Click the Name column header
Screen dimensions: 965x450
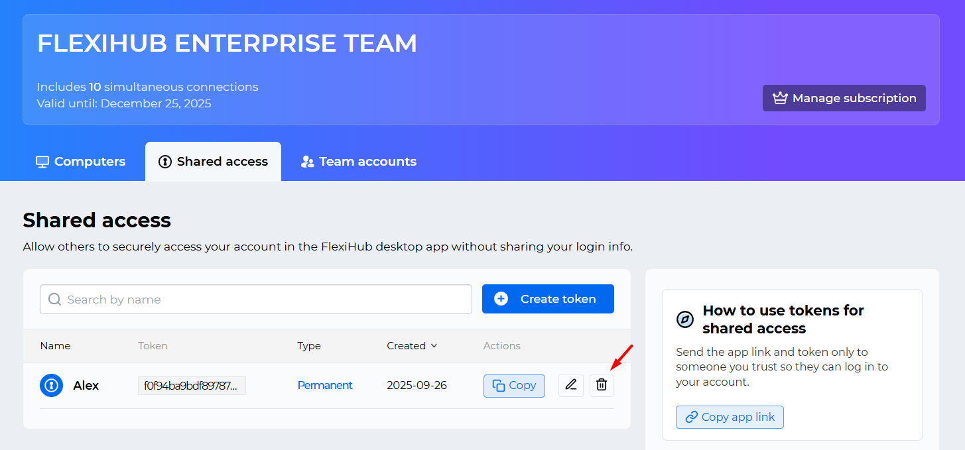(x=55, y=346)
